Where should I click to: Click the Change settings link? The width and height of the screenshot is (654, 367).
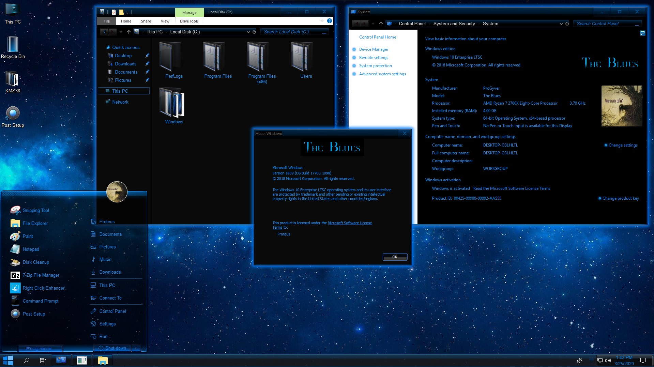pos(623,145)
